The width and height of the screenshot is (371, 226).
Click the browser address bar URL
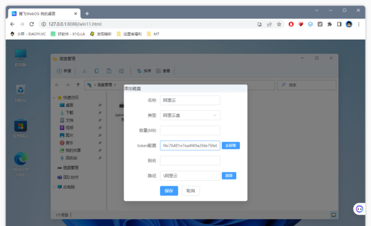click(75, 24)
